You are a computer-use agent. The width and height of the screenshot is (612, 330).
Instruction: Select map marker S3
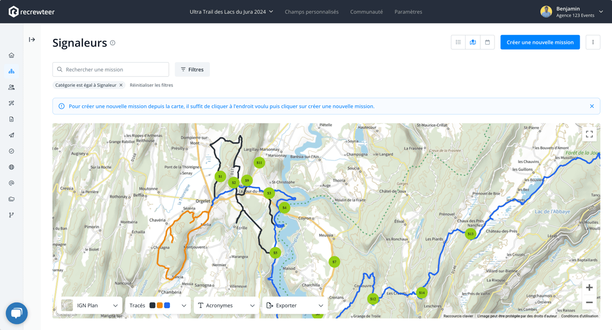(x=269, y=193)
